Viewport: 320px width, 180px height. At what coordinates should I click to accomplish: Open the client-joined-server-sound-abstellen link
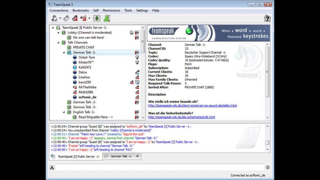tap(192, 105)
